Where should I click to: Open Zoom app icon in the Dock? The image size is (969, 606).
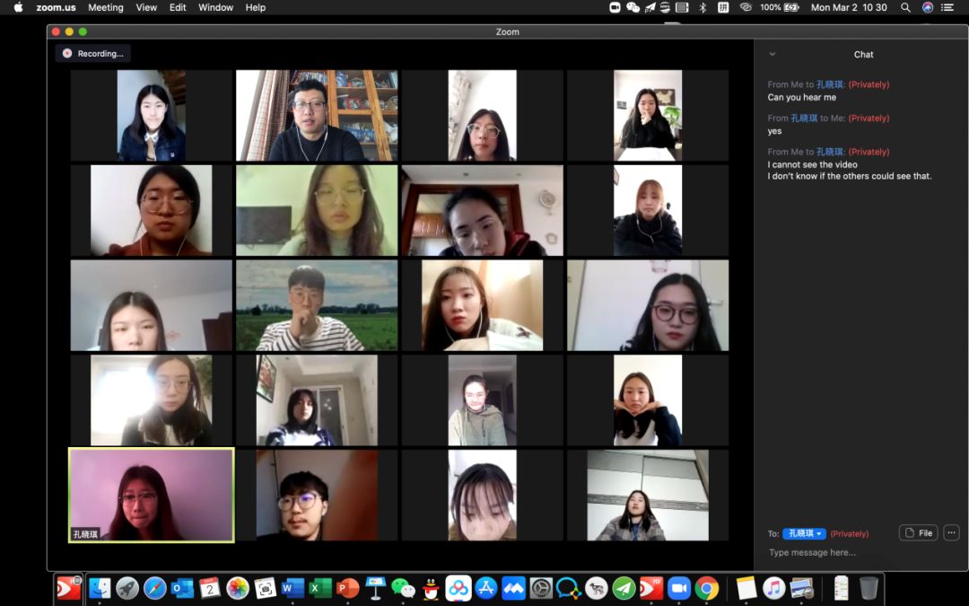coord(679,588)
